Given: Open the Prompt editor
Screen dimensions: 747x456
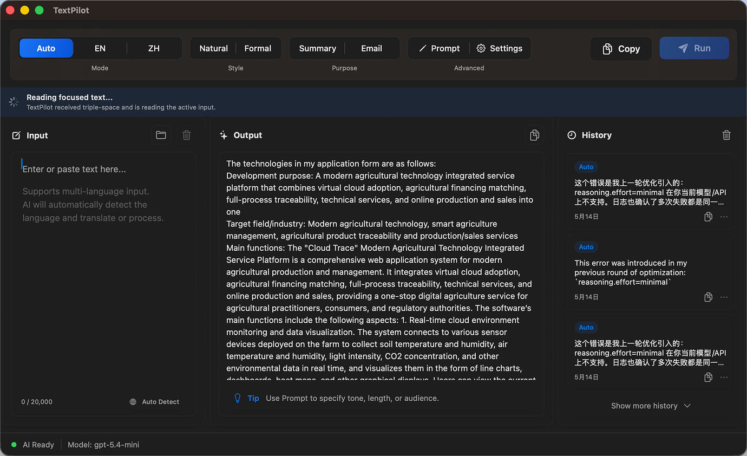Looking at the screenshot, I should 439,48.
